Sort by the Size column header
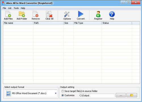 (68, 23)
